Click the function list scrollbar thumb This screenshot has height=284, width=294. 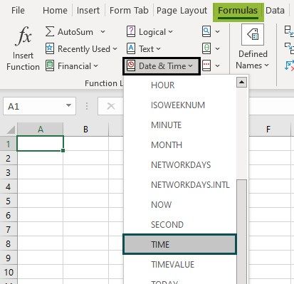point(241,231)
